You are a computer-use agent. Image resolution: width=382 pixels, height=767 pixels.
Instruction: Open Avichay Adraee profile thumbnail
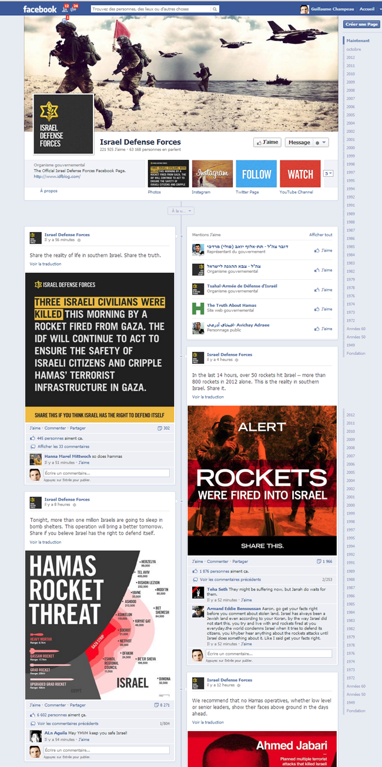[x=198, y=328]
